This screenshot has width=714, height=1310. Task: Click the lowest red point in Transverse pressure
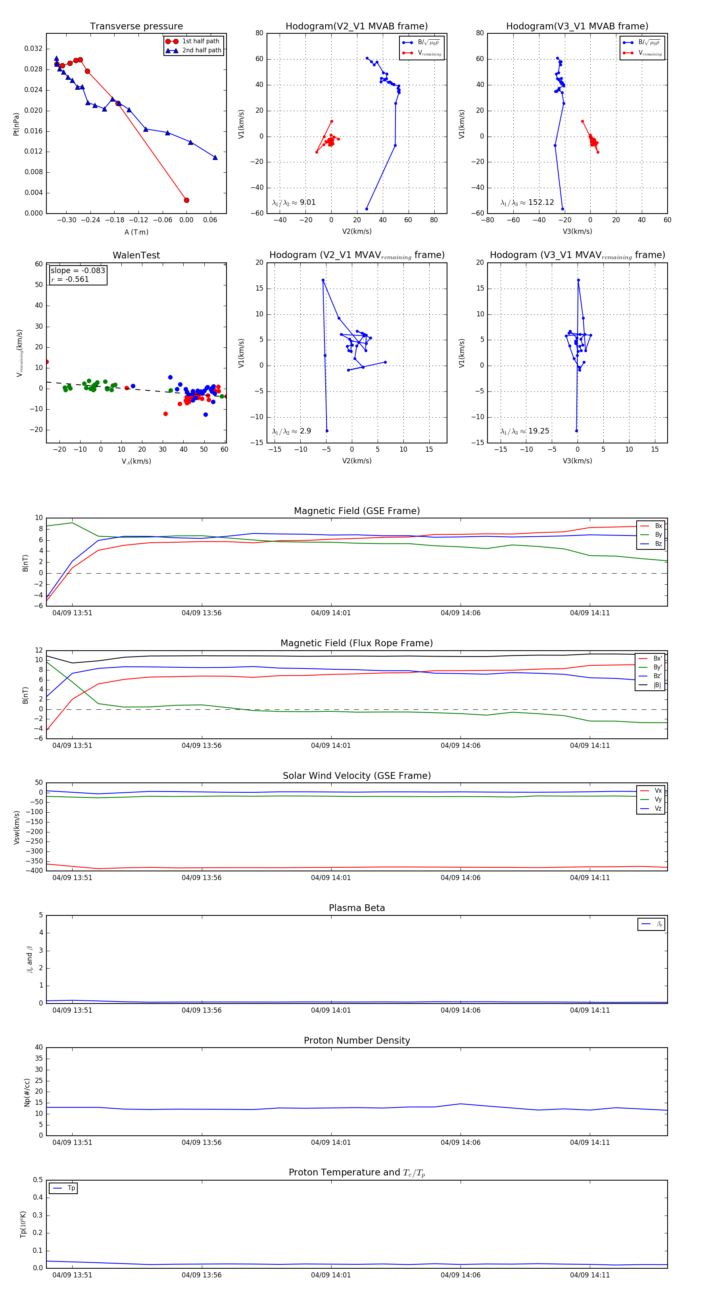coord(186,200)
